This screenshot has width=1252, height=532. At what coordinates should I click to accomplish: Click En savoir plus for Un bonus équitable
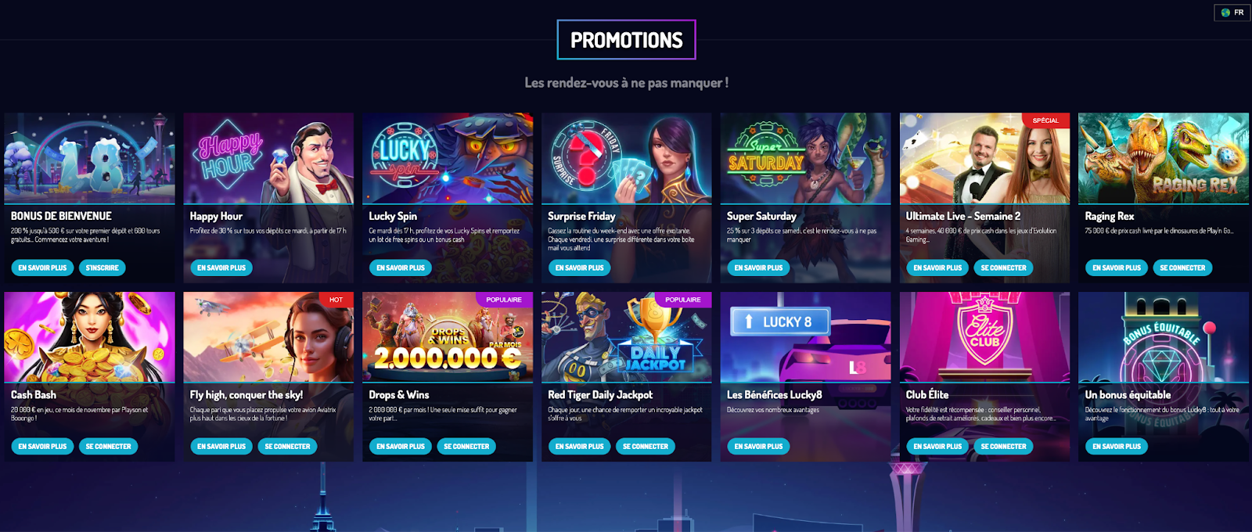pos(1117,447)
